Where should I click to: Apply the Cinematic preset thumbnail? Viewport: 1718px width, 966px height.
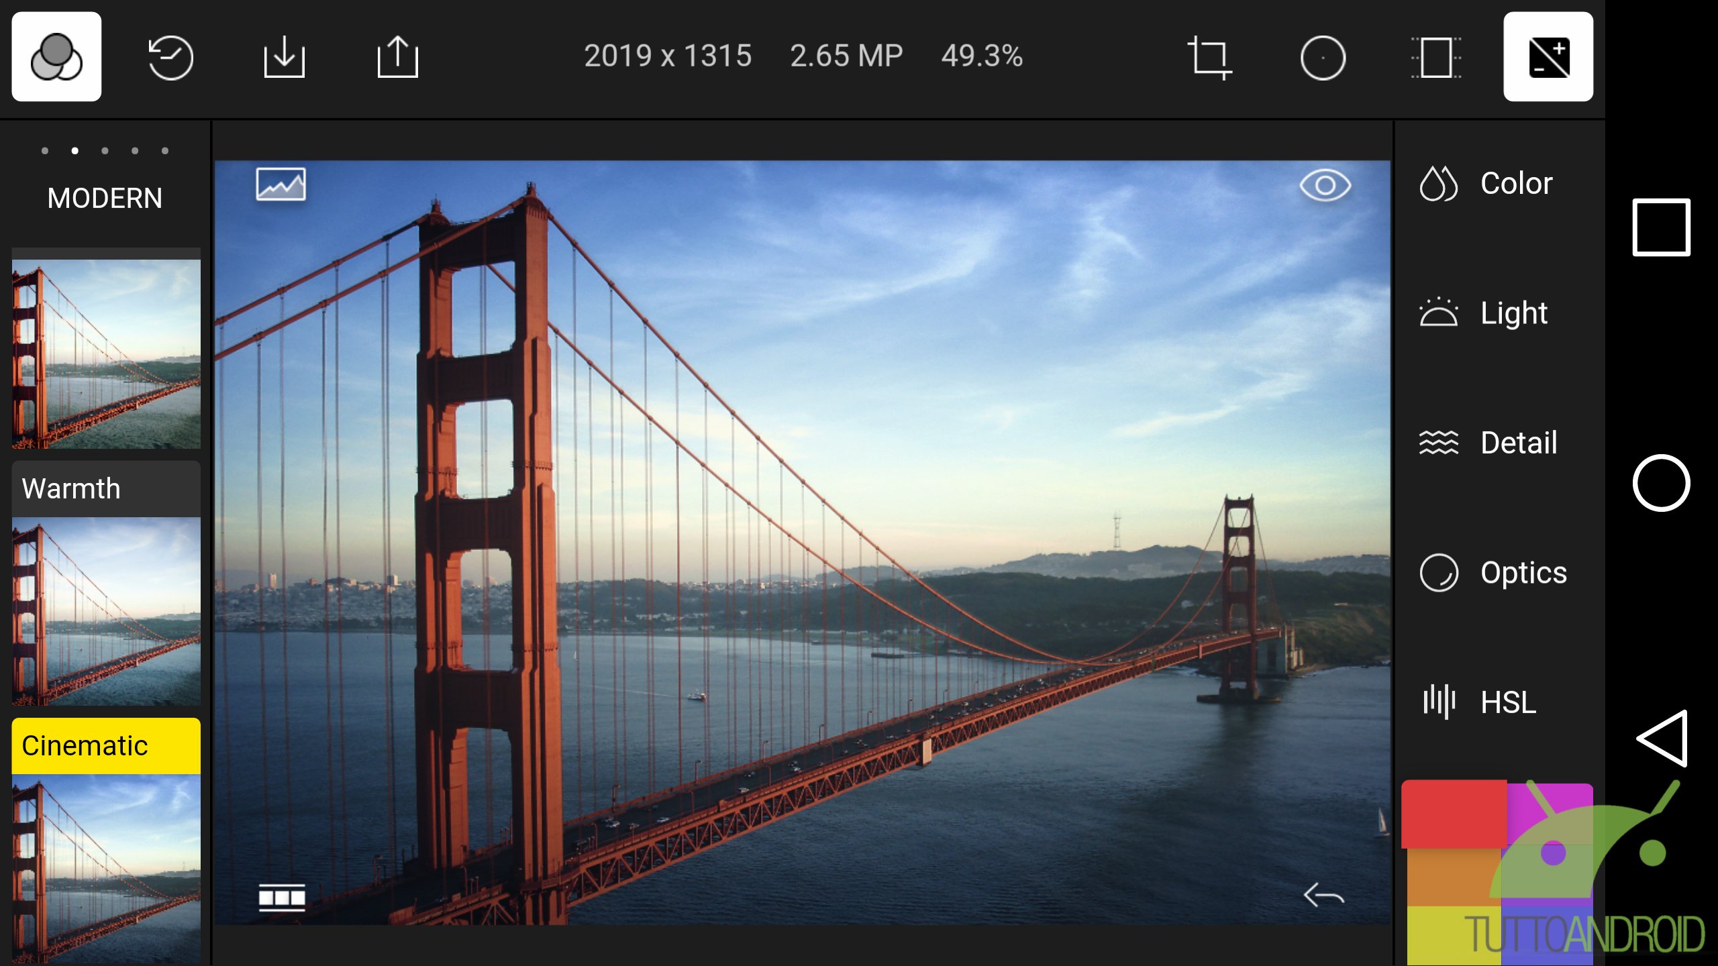106,869
